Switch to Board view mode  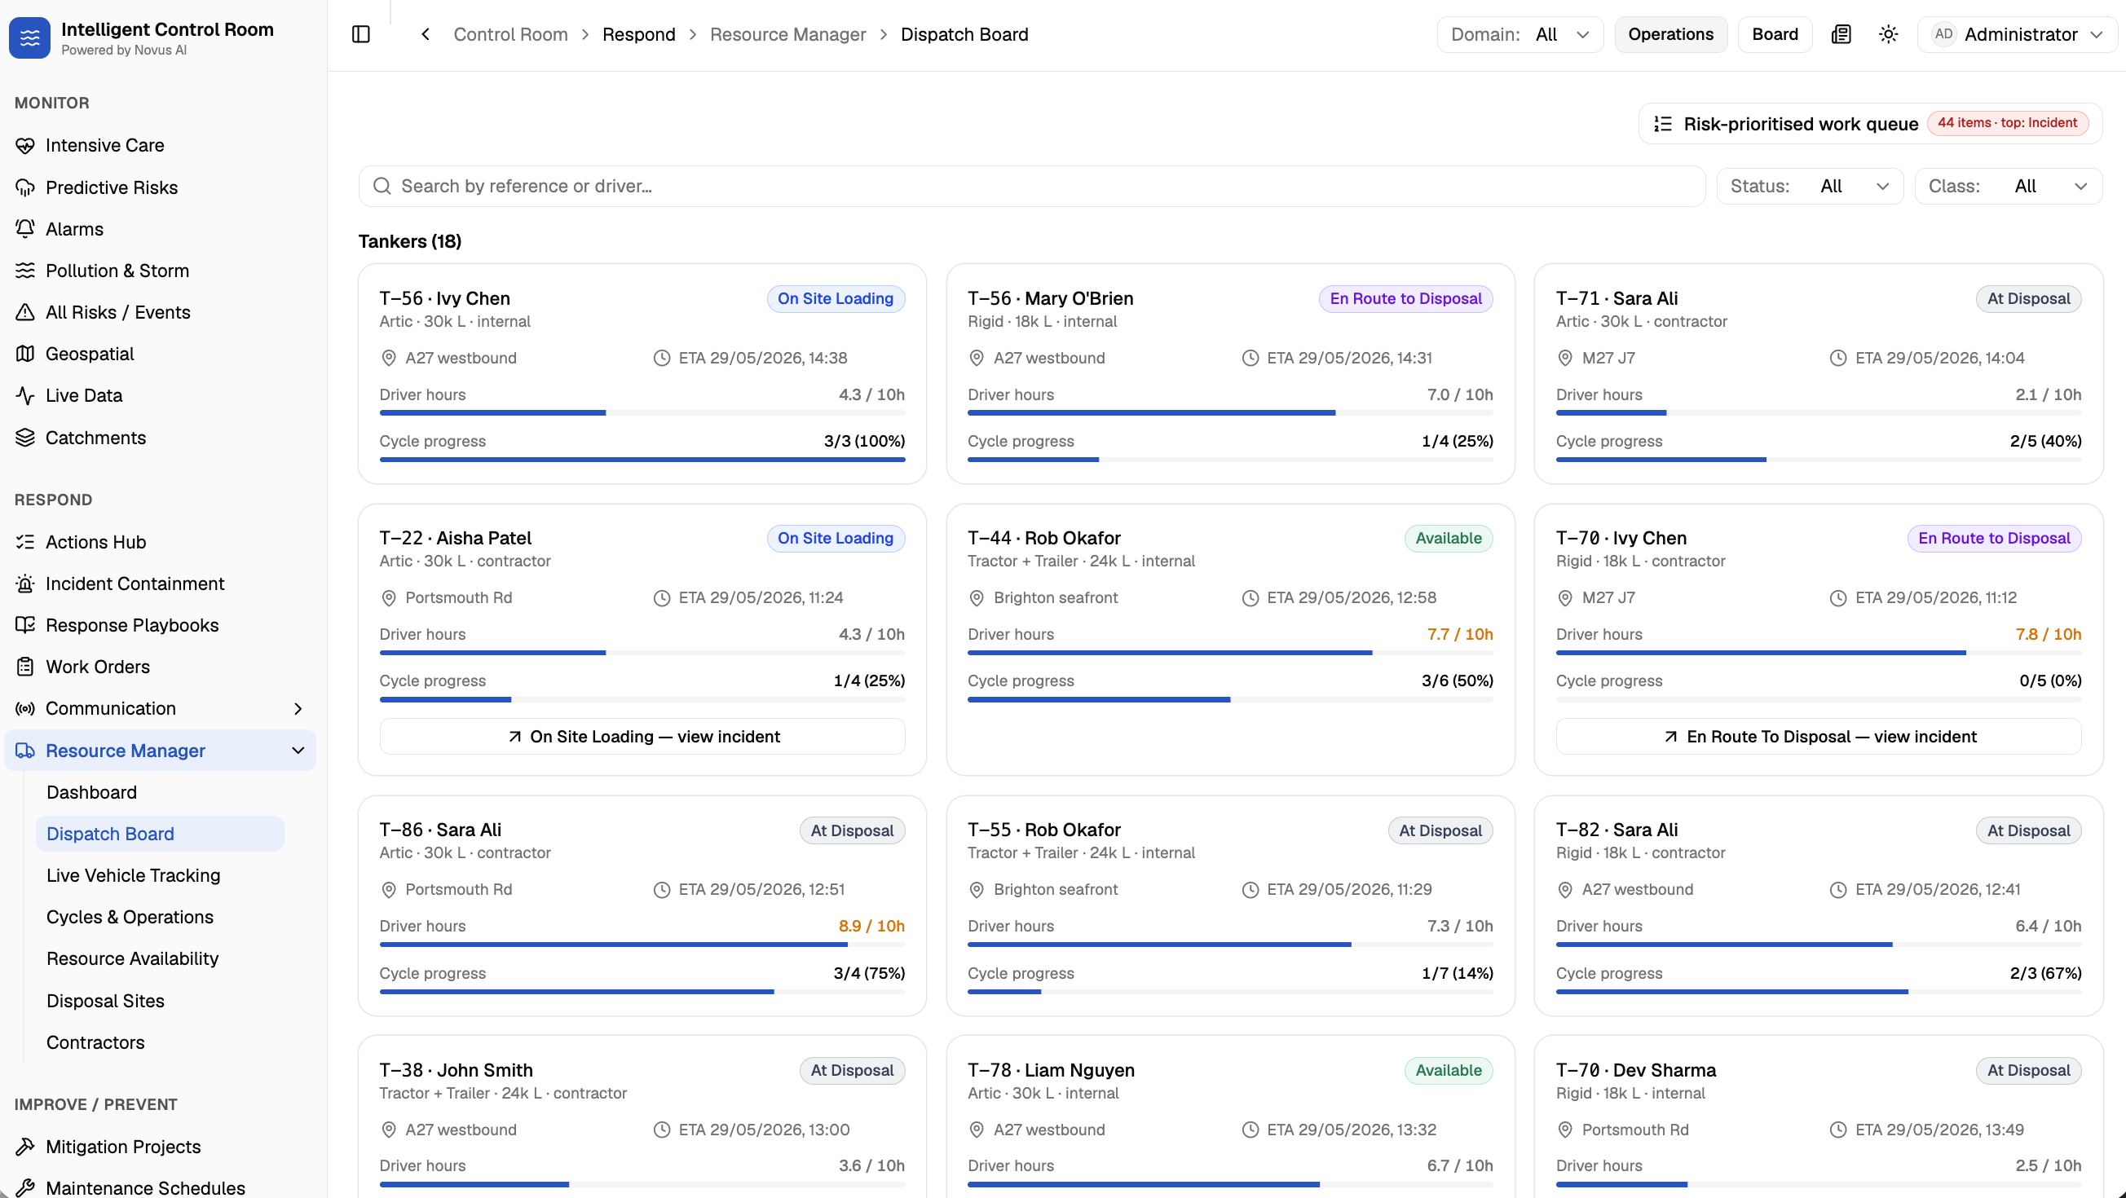(x=1775, y=35)
